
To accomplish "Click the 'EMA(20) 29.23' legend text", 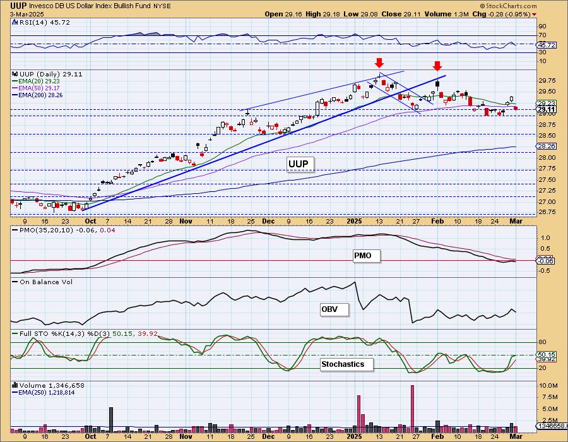I will (39, 81).
